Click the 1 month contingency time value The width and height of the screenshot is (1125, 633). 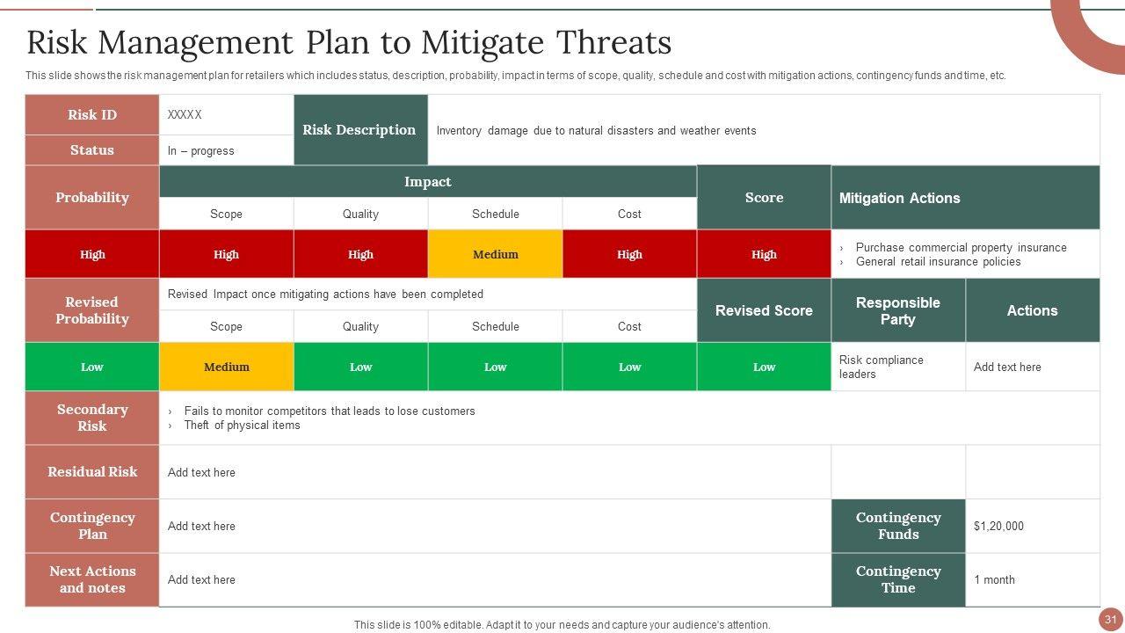click(x=994, y=579)
